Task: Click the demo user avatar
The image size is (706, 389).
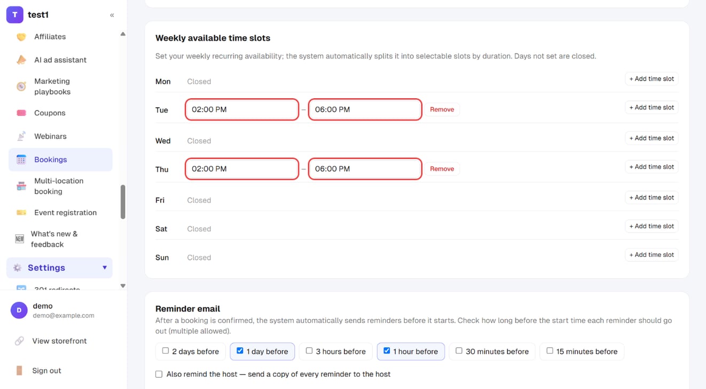Action: (19, 310)
